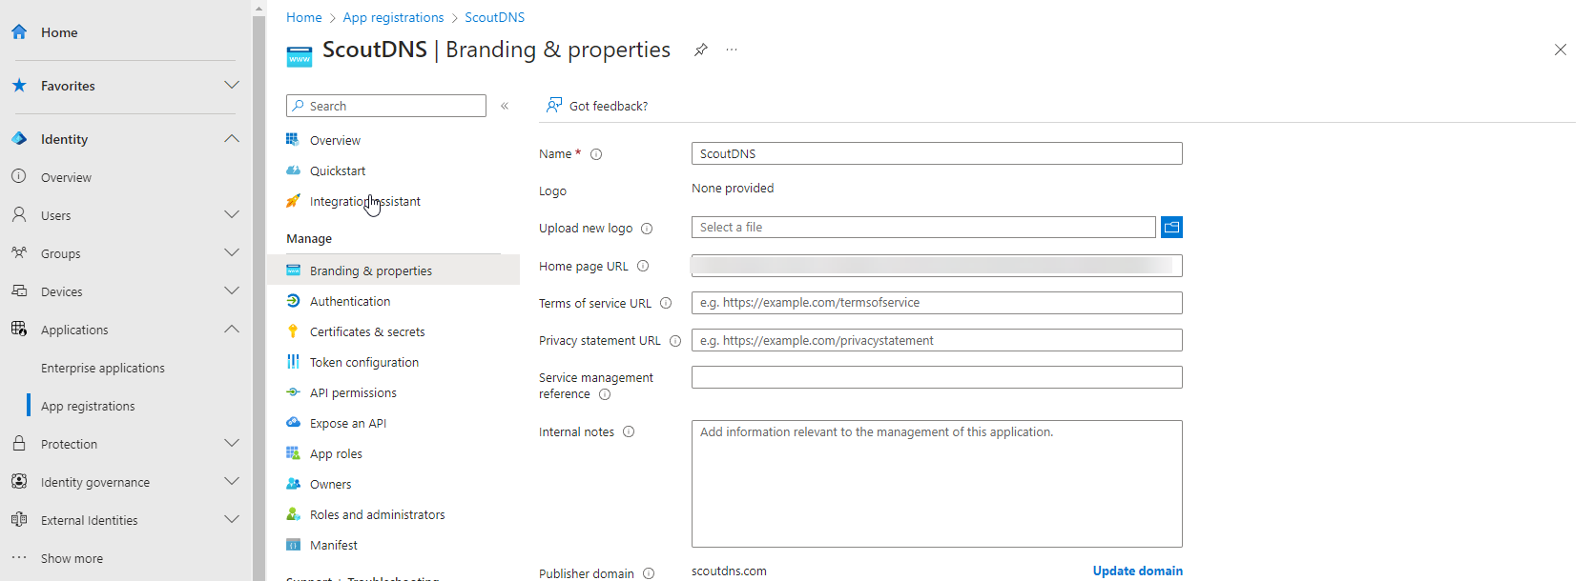Go to App registrations breadcrumb link
The height and width of the screenshot is (581, 1593).
pos(393,17)
